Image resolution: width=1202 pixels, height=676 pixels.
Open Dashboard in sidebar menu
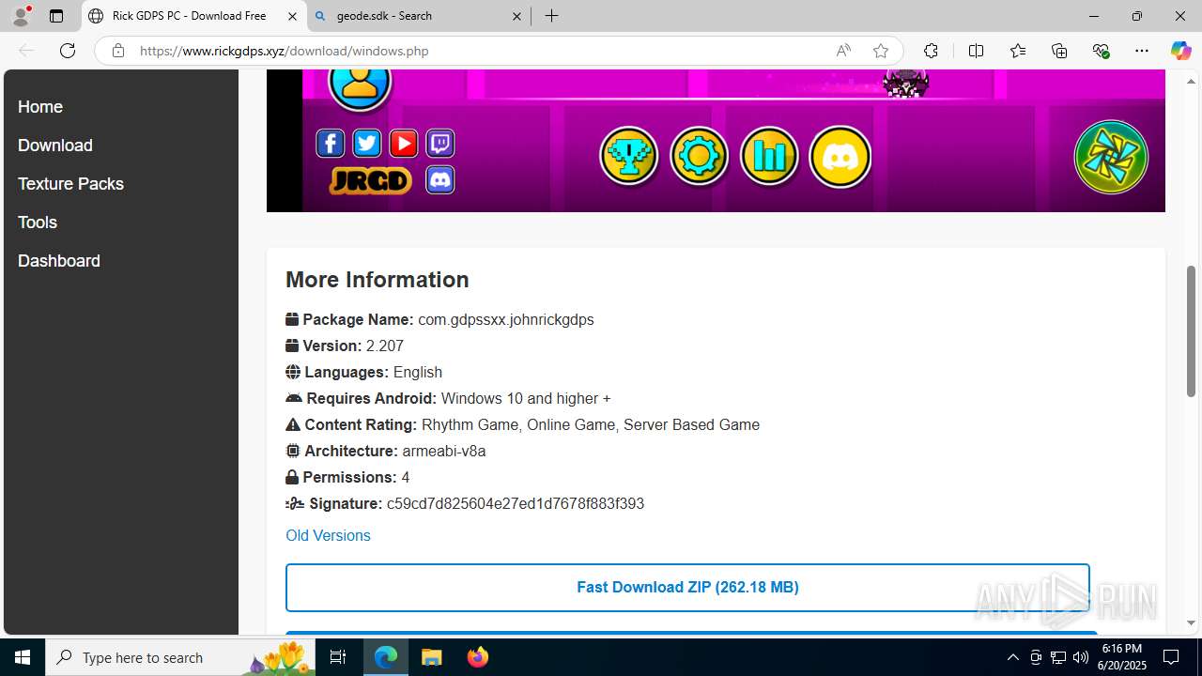click(x=59, y=261)
